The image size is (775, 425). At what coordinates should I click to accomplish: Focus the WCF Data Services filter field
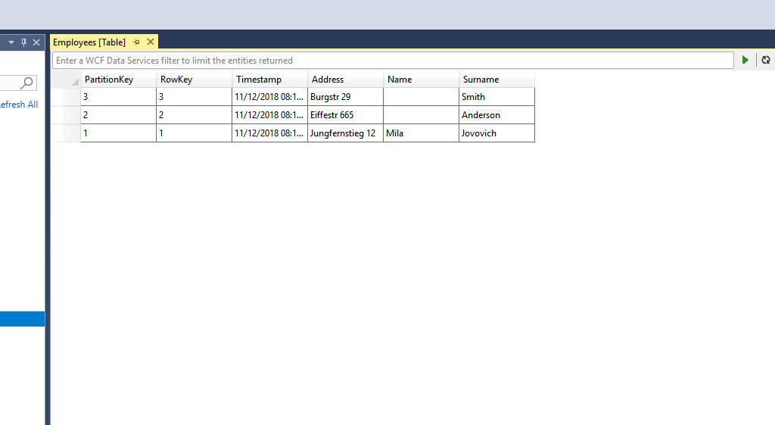pos(392,60)
